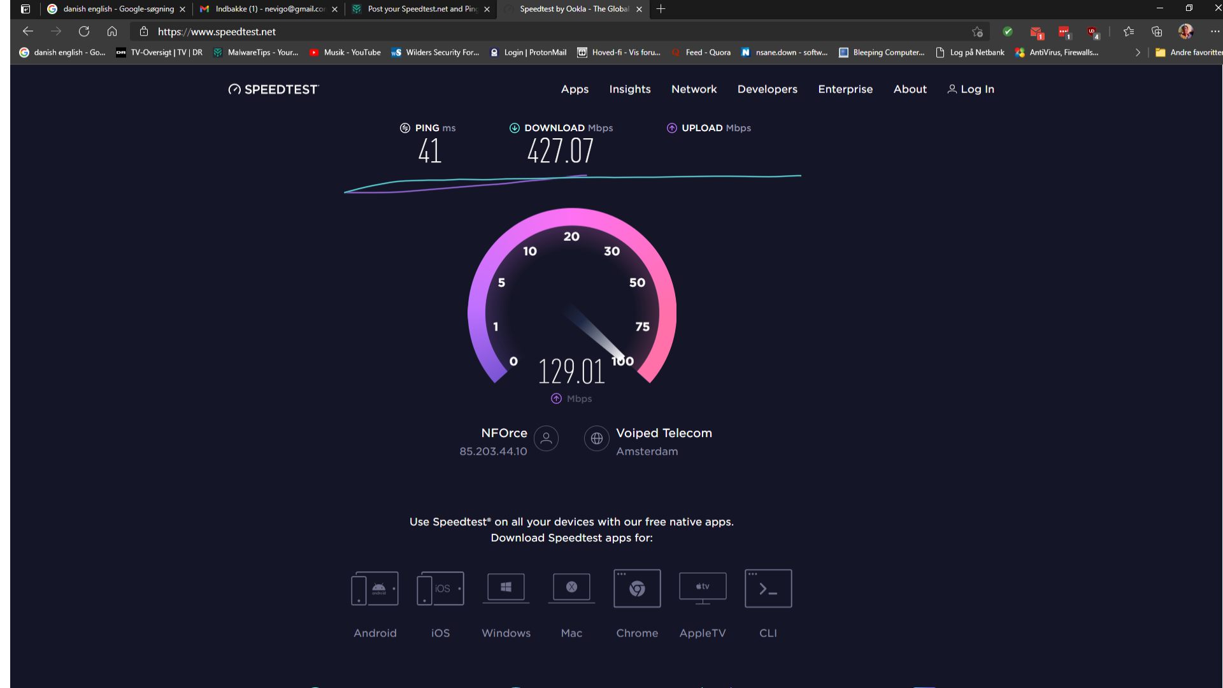
Task: Add page to favorites star icon
Action: 977,31
